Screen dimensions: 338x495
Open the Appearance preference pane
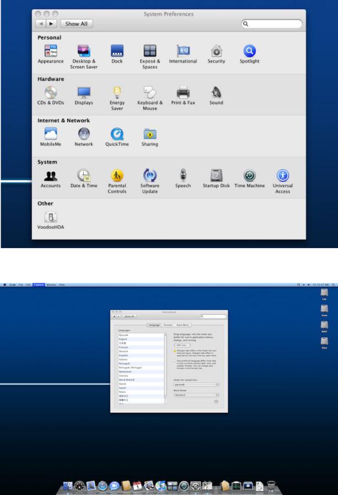pos(50,54)
